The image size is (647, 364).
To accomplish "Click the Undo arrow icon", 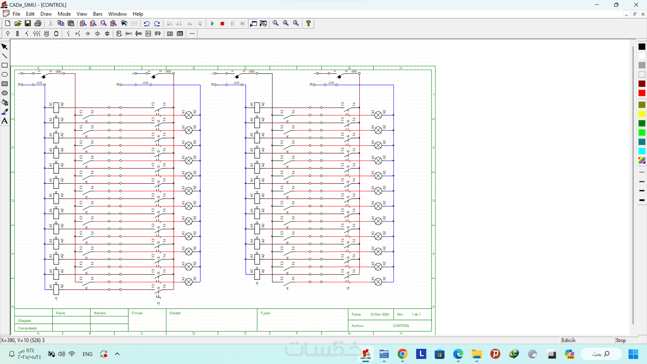I will tap(147, 24).
